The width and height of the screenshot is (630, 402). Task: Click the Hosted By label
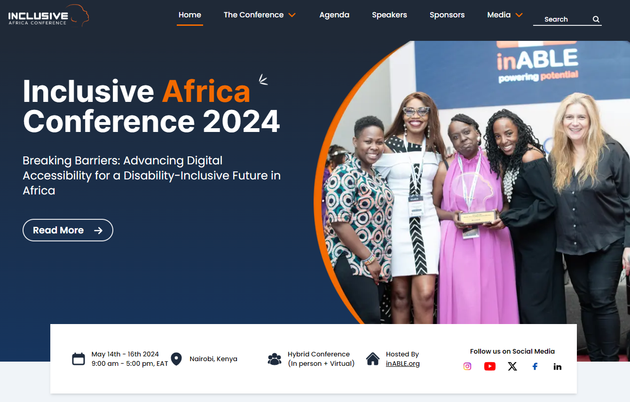(402, 354)
